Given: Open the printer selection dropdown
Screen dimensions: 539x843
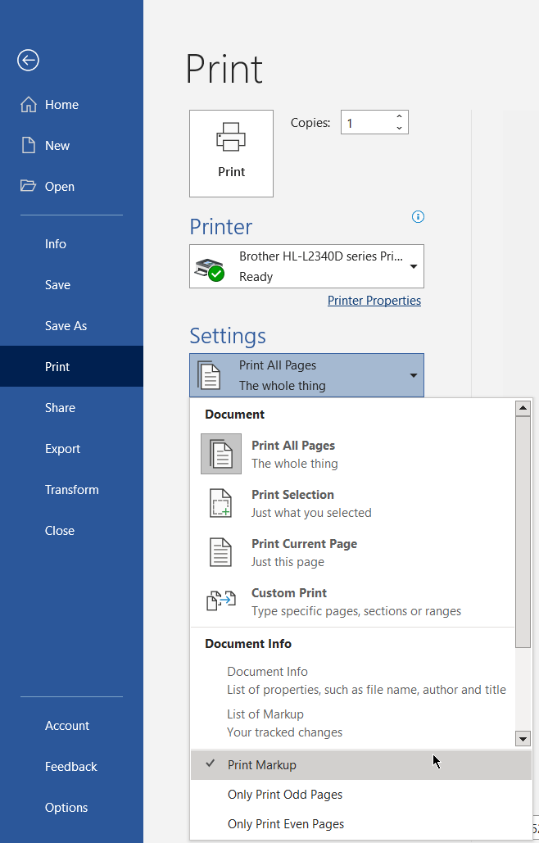Looking at the screenshot, I should [x=306, y=266].
